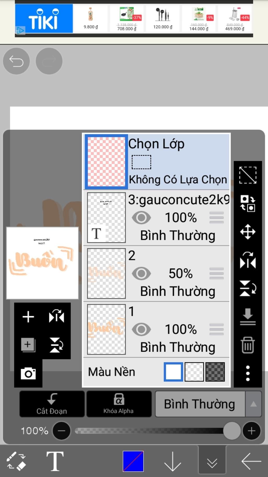Screen dimensions: 268x477
Task: Expand blend mode list with triangle arrow
Action: tap(253, 404)
